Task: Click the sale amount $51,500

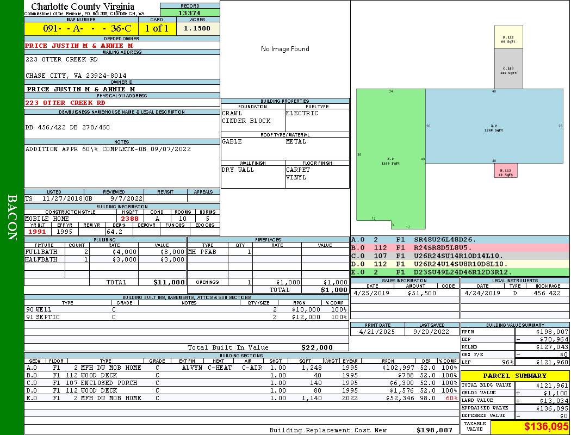Action: 421,293
